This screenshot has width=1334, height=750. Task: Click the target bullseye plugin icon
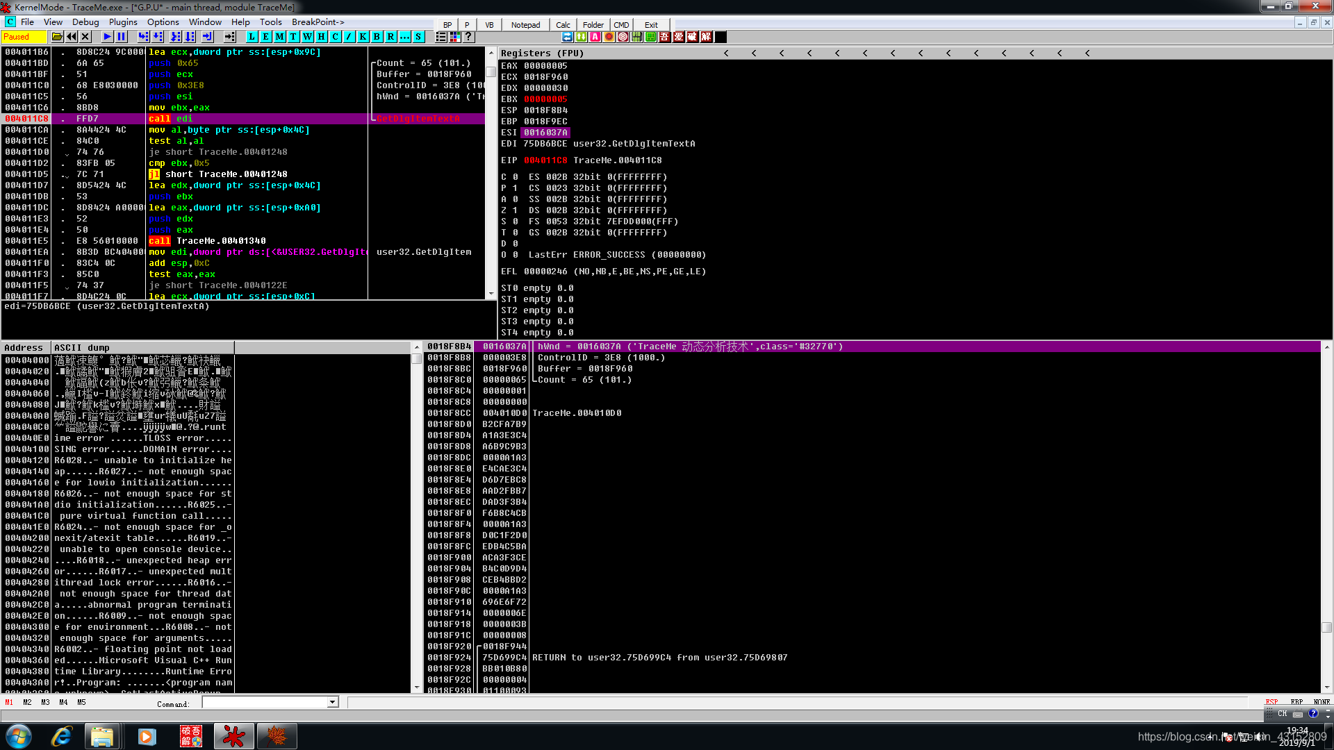(623, 37)
